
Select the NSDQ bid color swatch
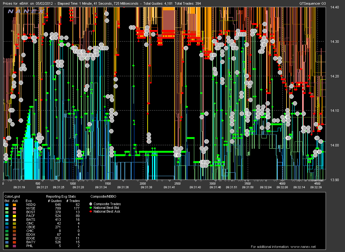pyautogui.click(x=7, y=205)
